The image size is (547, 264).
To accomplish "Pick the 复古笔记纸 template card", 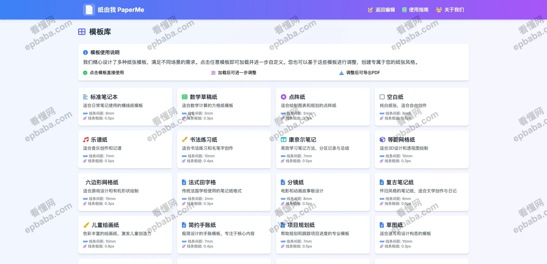I will [422, 192].
